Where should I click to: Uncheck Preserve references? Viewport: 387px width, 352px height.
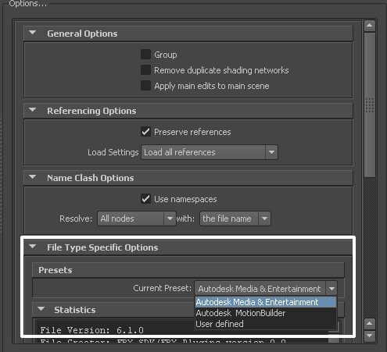(x=145, y=132)
